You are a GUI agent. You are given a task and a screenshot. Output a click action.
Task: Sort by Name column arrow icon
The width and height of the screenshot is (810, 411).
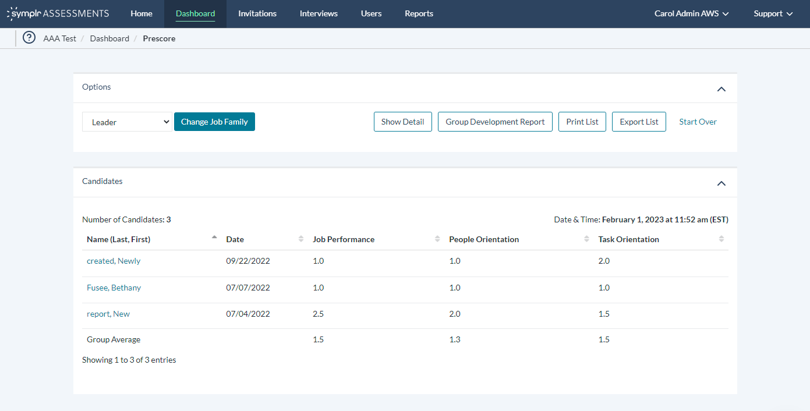[x=214, y=238]
